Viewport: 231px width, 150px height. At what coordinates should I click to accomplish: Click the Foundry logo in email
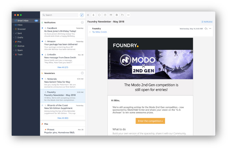click(126, 45)
